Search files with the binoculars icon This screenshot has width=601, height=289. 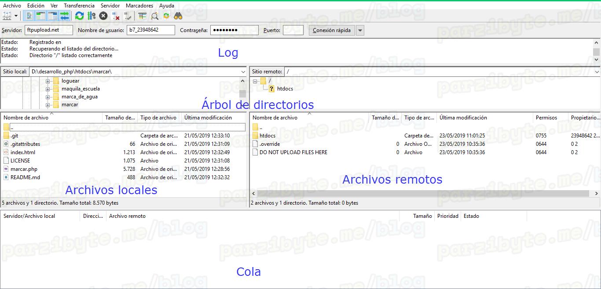tap(178, 16)
